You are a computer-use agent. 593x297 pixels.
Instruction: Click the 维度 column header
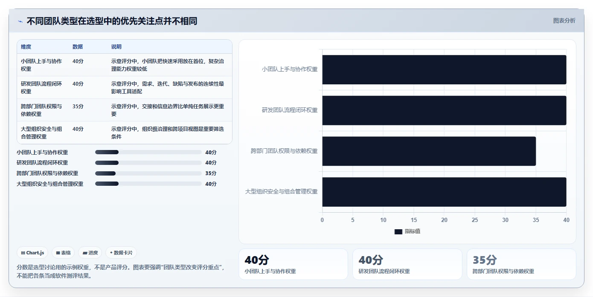[x=26, y=46]
